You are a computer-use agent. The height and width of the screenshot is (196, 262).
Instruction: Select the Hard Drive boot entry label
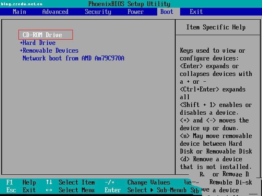tap(39, 42)
